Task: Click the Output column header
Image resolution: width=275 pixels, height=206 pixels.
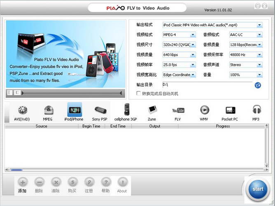Action: tap(155, 126)
